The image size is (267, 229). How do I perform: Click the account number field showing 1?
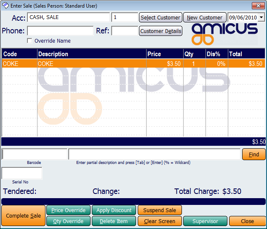pos(125,17)
